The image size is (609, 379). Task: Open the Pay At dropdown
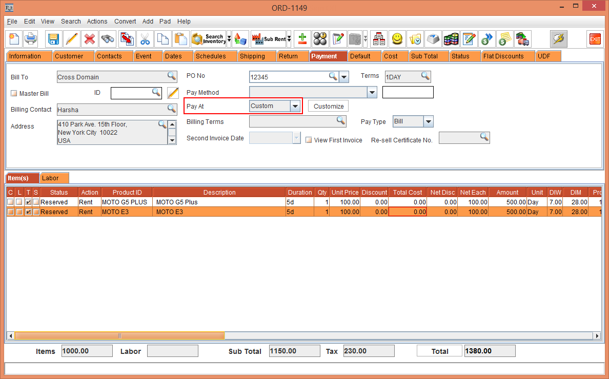click(295, 106)
